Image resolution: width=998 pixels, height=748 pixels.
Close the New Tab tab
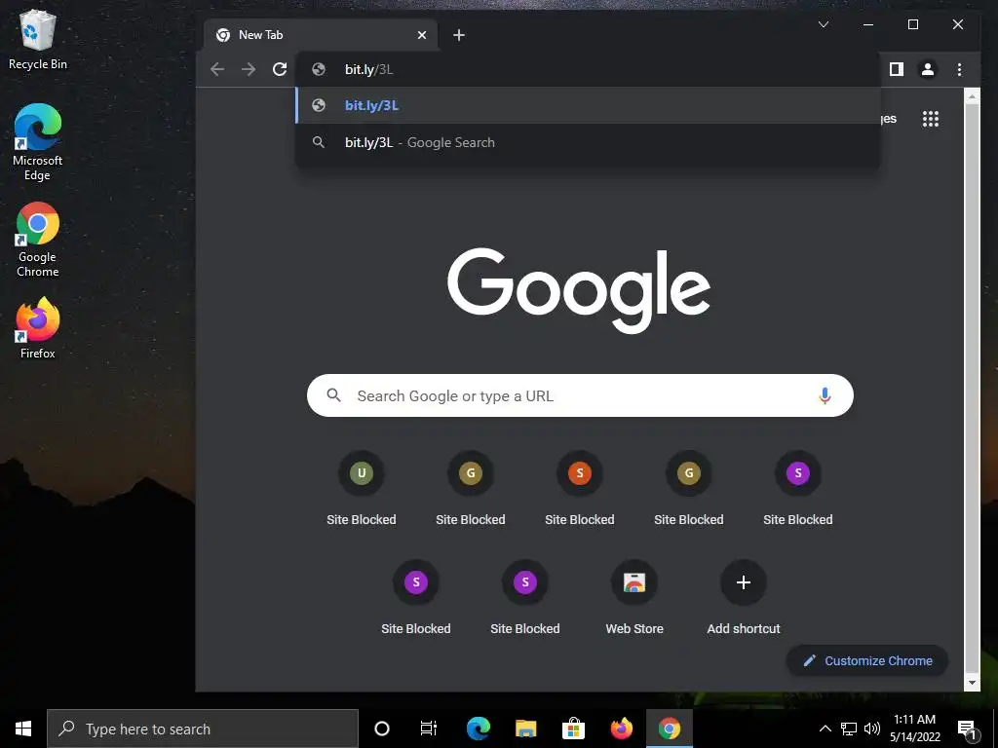coord(422,35)
